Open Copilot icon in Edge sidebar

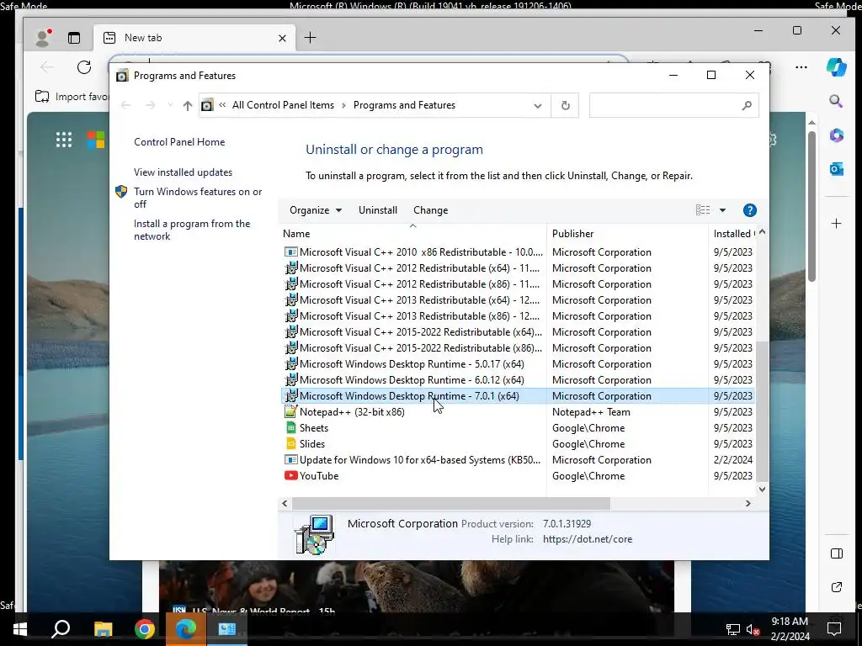point(836,67)
